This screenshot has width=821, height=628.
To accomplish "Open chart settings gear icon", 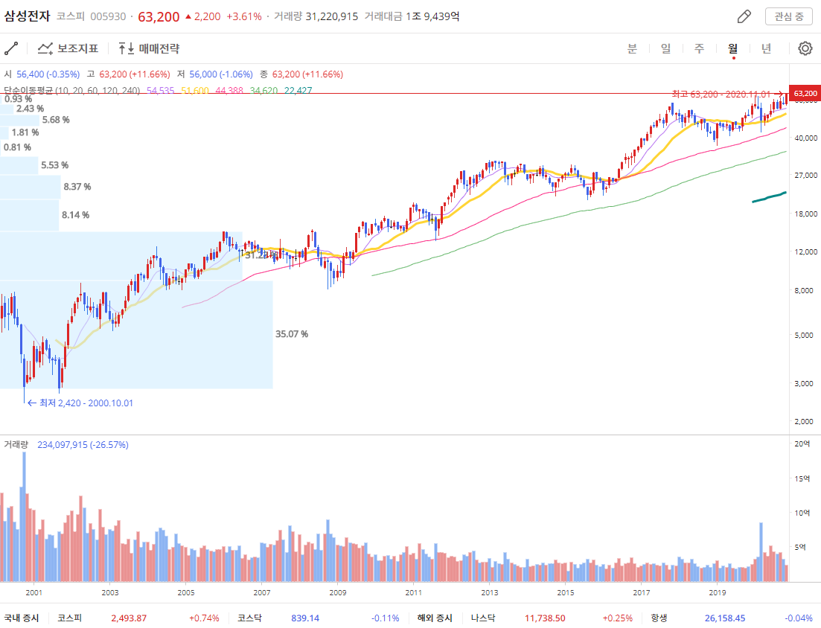I will [x=805, y=48].
